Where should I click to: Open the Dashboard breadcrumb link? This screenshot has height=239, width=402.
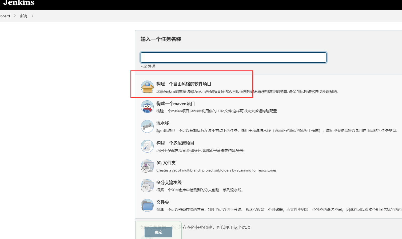[x=5, y=16]
